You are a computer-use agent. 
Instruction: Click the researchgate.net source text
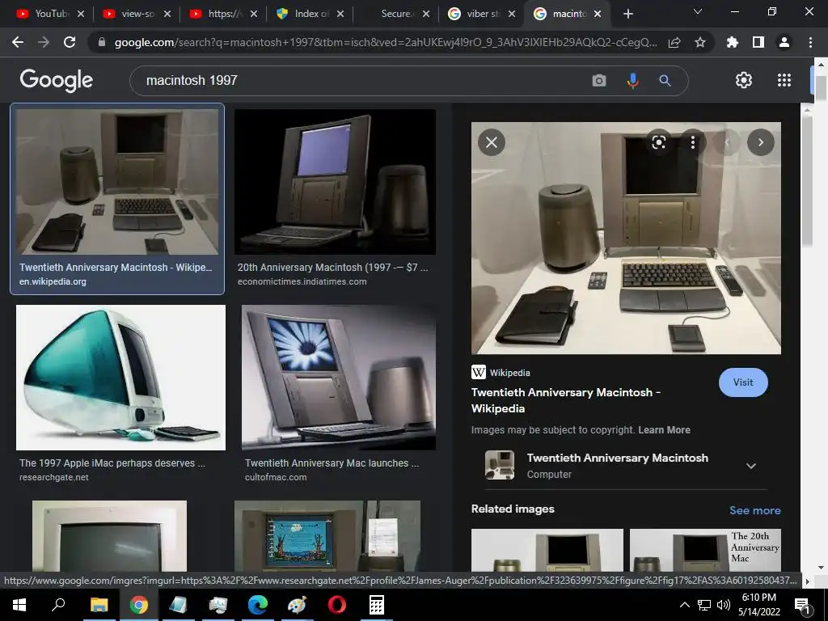54,477
